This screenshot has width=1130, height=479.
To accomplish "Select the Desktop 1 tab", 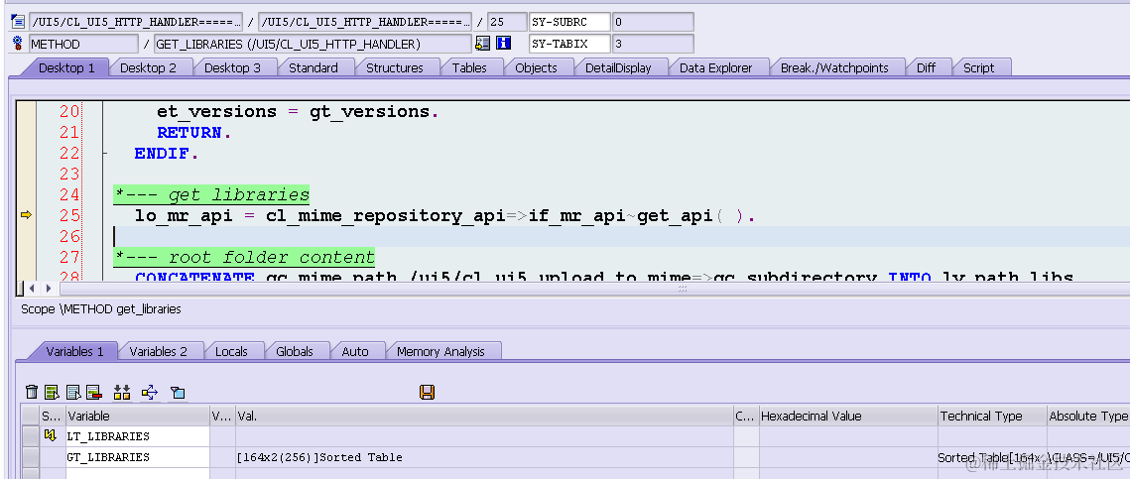I will [66, 67].
